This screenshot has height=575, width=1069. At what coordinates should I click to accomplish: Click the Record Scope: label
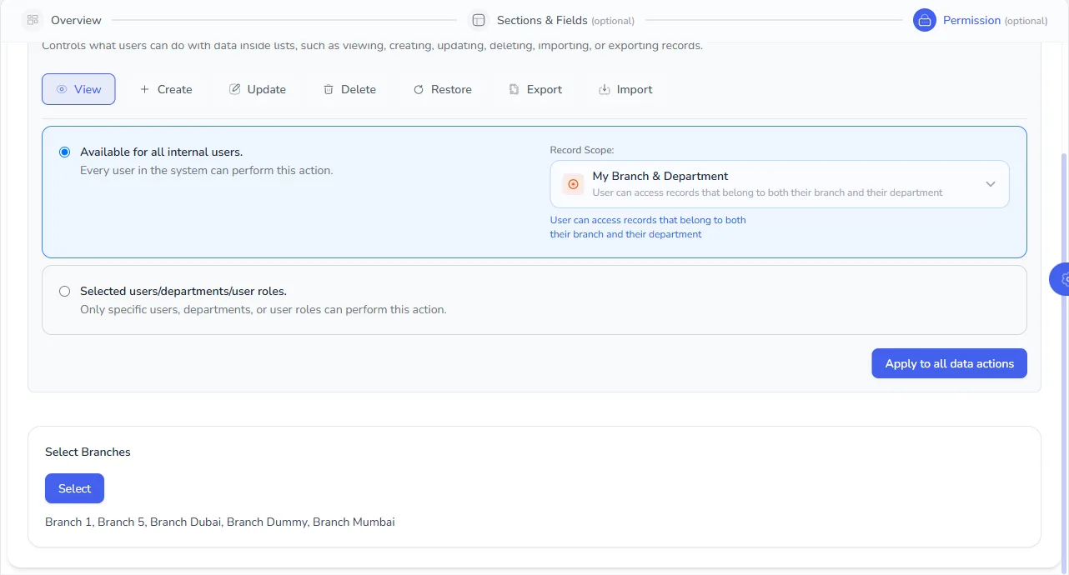(582, 150)
